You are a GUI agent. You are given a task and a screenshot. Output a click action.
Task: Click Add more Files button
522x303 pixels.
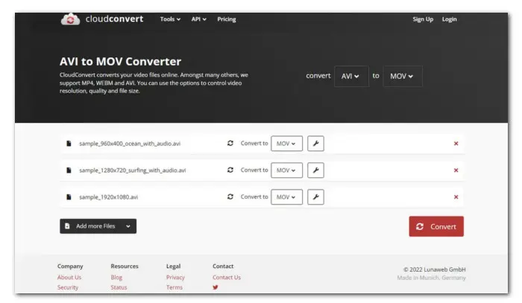(98, 226)
